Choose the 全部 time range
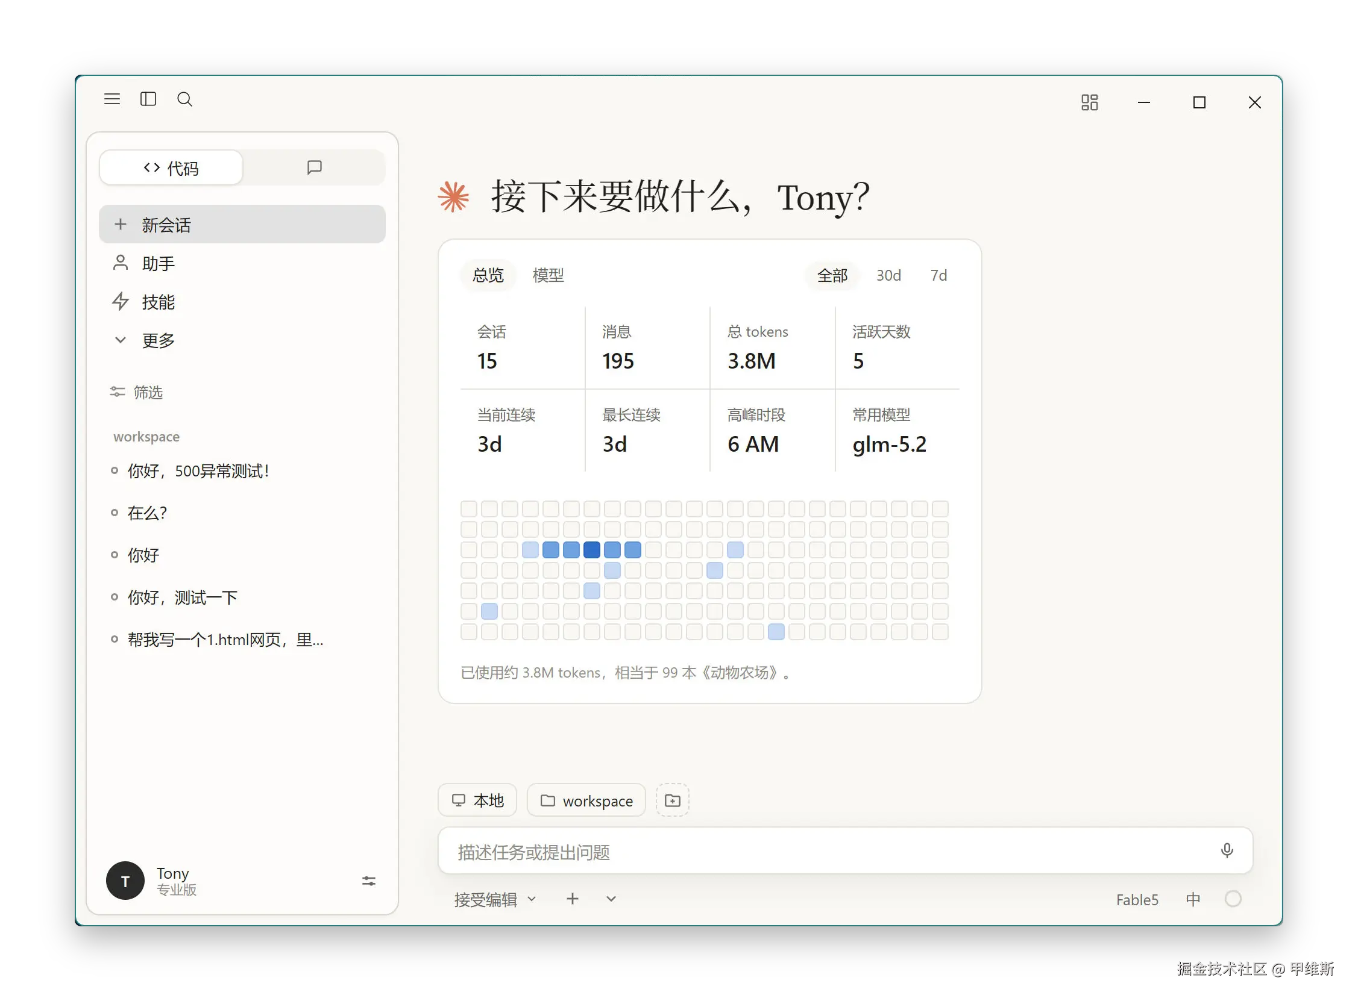Viewport: 1358px width, 1001px height. pos(832,276)
